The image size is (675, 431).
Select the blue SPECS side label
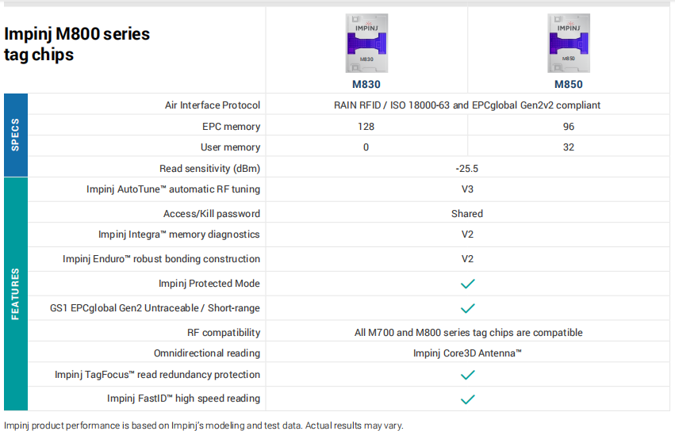click(16, 135)
